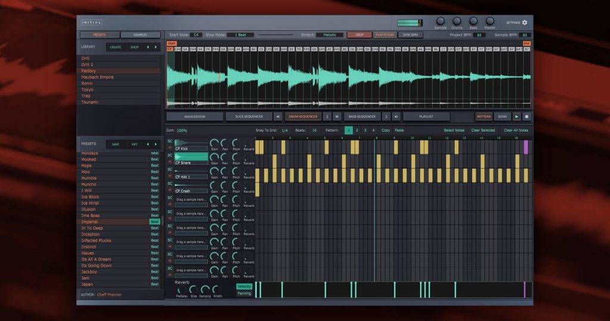Click the Select Notes button
The image size is (610, 321).
pyautogui.click(x=454, y=130)
